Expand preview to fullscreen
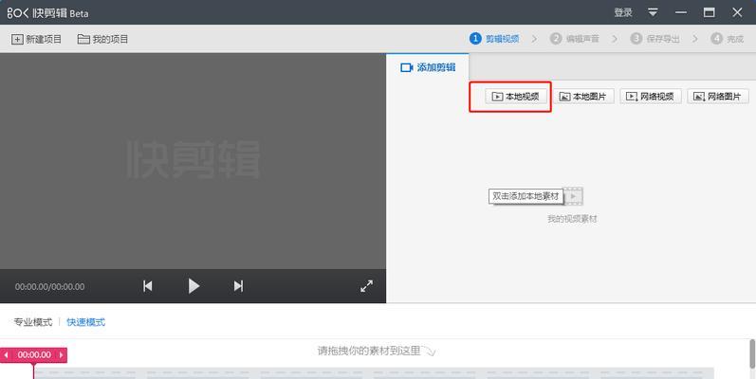Image resolution: width=756 pixels, height=379 pixels. click(x=366, y=286)
